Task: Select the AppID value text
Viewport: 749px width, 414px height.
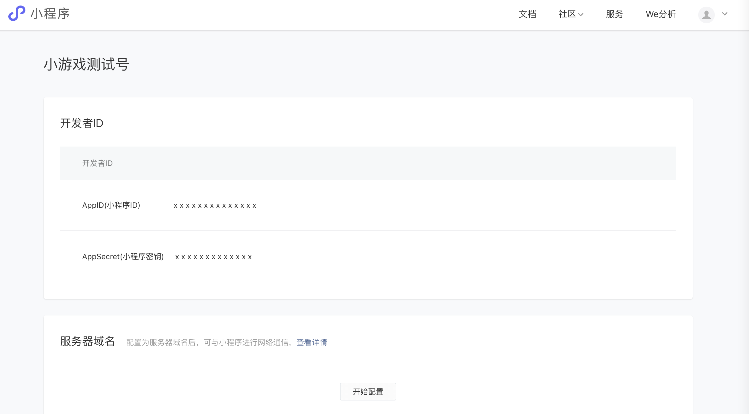Action: coord(215,206)
